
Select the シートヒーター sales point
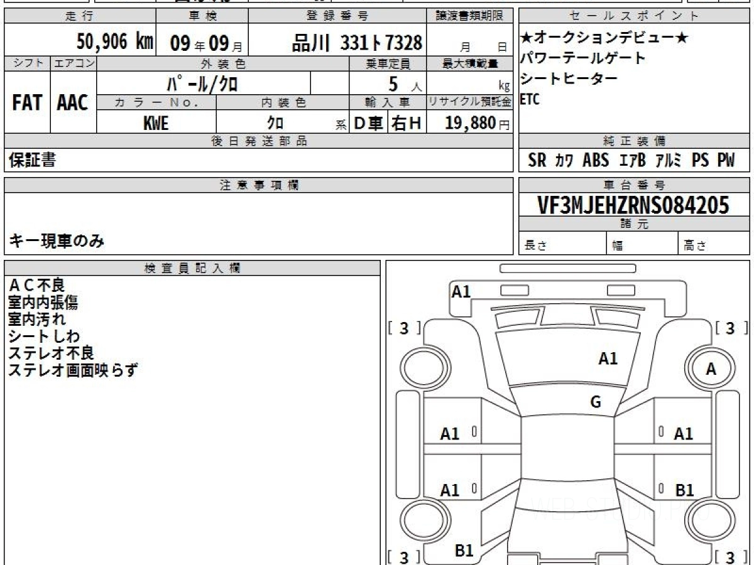(569, 78)
